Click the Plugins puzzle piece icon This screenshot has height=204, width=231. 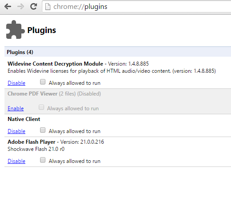(x=15, y=29)
